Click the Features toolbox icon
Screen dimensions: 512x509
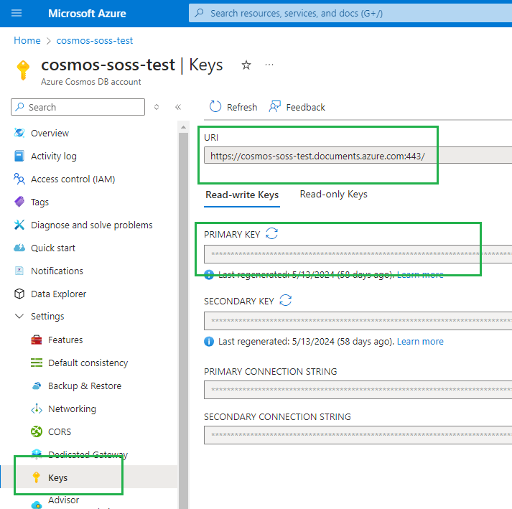tap(37, 340)
